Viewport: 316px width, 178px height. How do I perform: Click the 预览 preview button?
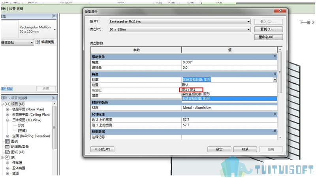(x=102, y=149)
